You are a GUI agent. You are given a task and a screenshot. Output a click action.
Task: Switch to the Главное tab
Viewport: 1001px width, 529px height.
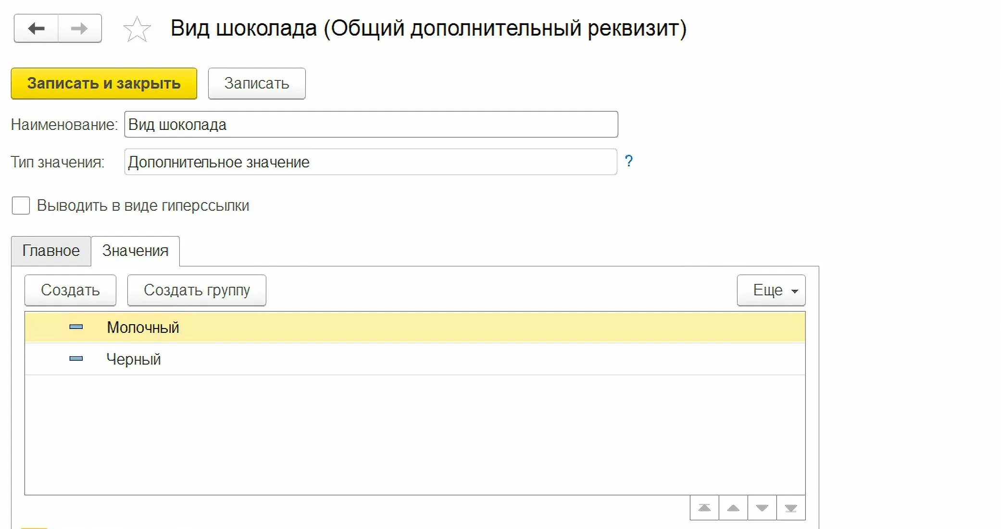click(x=51, y=251)
